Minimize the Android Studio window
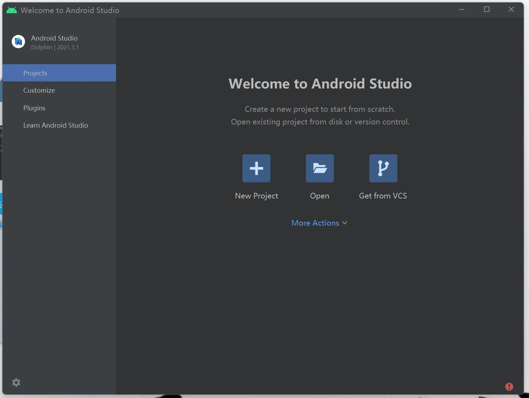 coord(462,10)
